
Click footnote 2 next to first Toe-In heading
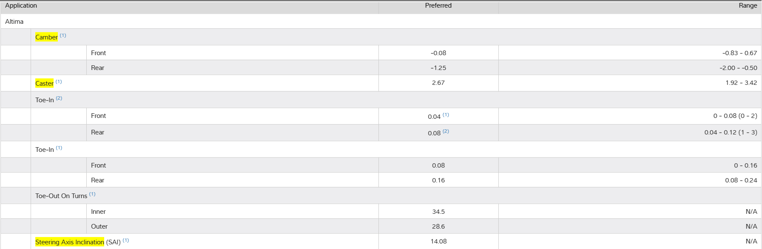59,98
